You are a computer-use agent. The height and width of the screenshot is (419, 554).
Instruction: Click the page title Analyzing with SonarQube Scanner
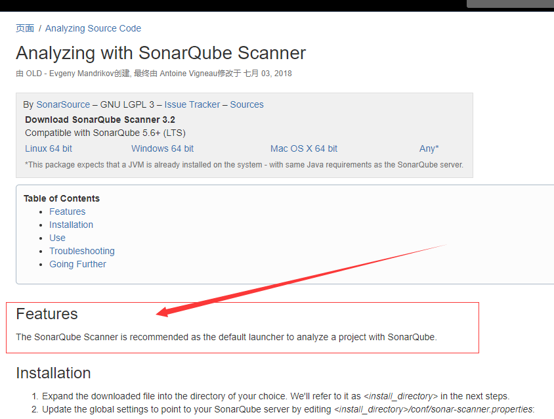point(161,53)
